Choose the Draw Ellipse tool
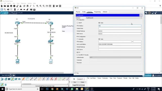Image resolution: width=162 pixels, height=91 pixels. pos(24,10)
